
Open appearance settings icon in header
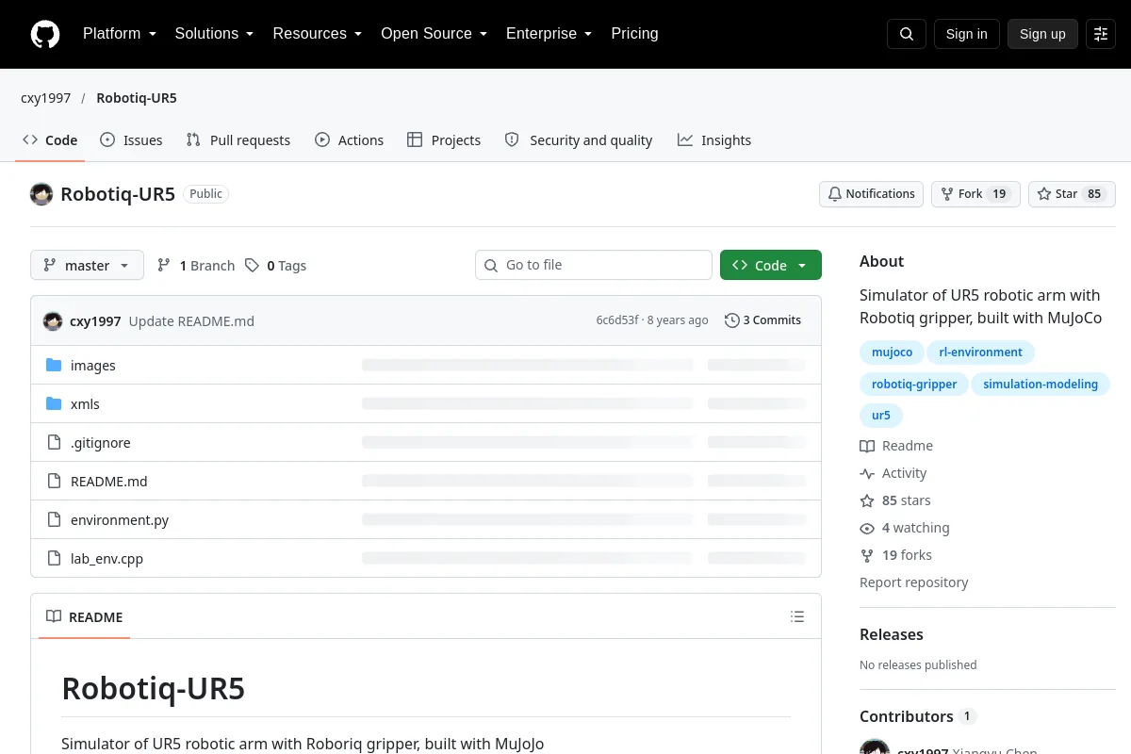coord(1101,34)
